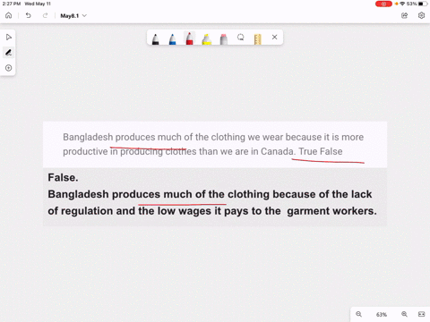Undo the last stroke

(28, 15)
